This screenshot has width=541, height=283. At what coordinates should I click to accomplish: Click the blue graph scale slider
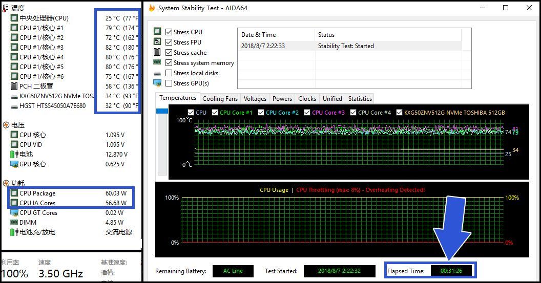(162, 111)
